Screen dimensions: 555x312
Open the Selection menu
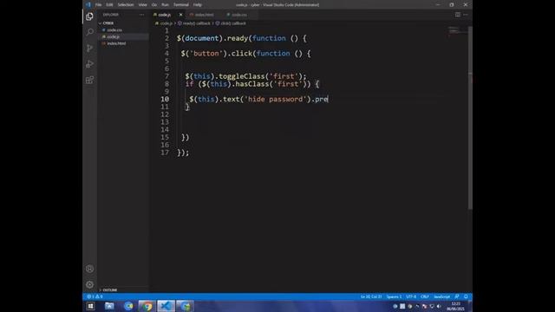126,5
